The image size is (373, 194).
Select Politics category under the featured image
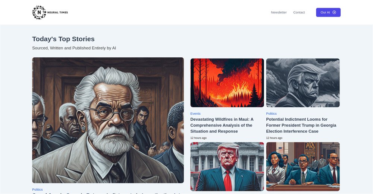point(37,190)
